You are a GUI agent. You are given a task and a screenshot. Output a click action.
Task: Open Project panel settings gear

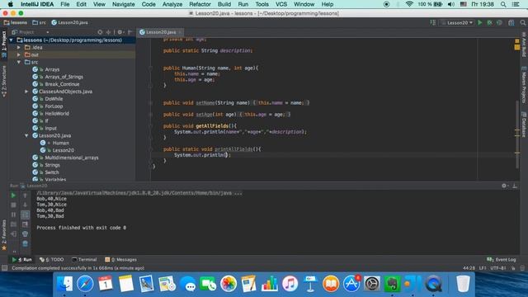click(120, 32)
